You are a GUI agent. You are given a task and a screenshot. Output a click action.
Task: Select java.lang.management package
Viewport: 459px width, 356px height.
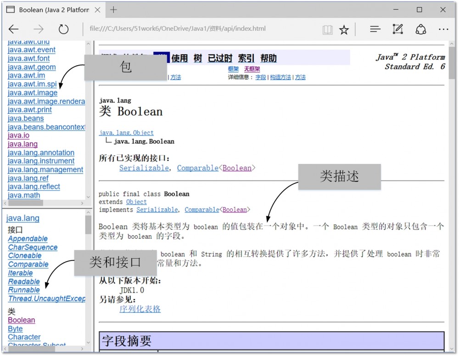[45, 170]
